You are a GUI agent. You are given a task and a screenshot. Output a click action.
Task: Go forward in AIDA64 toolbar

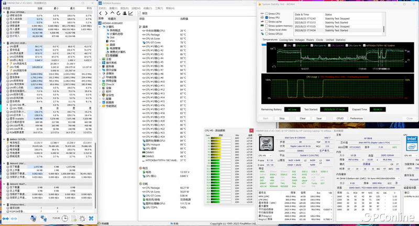click(x=106, y=13)
